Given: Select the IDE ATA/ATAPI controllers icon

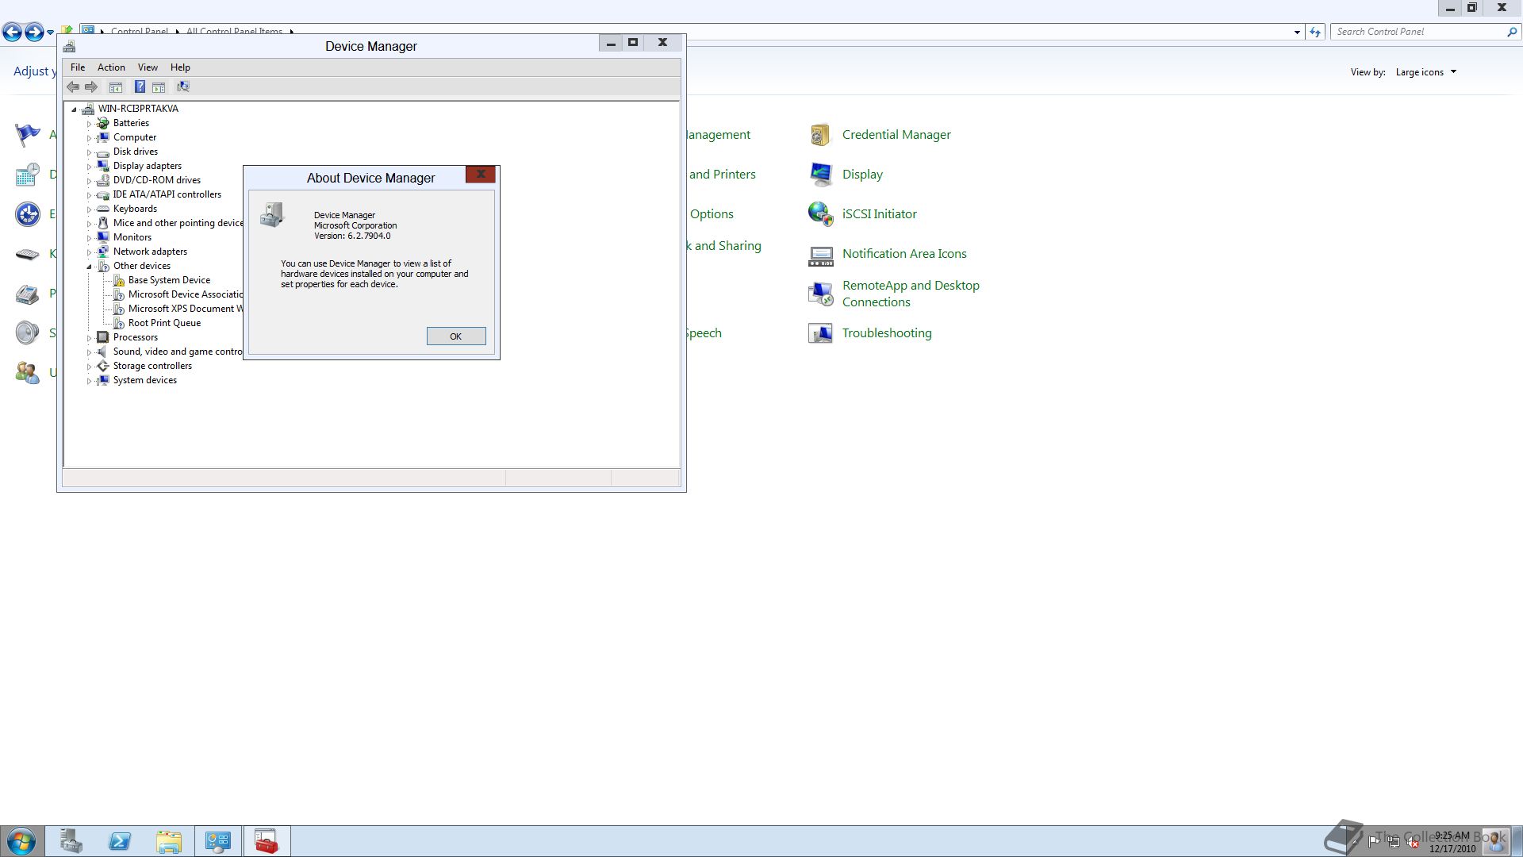Looking at the screenshot, I should pos(102,194).
